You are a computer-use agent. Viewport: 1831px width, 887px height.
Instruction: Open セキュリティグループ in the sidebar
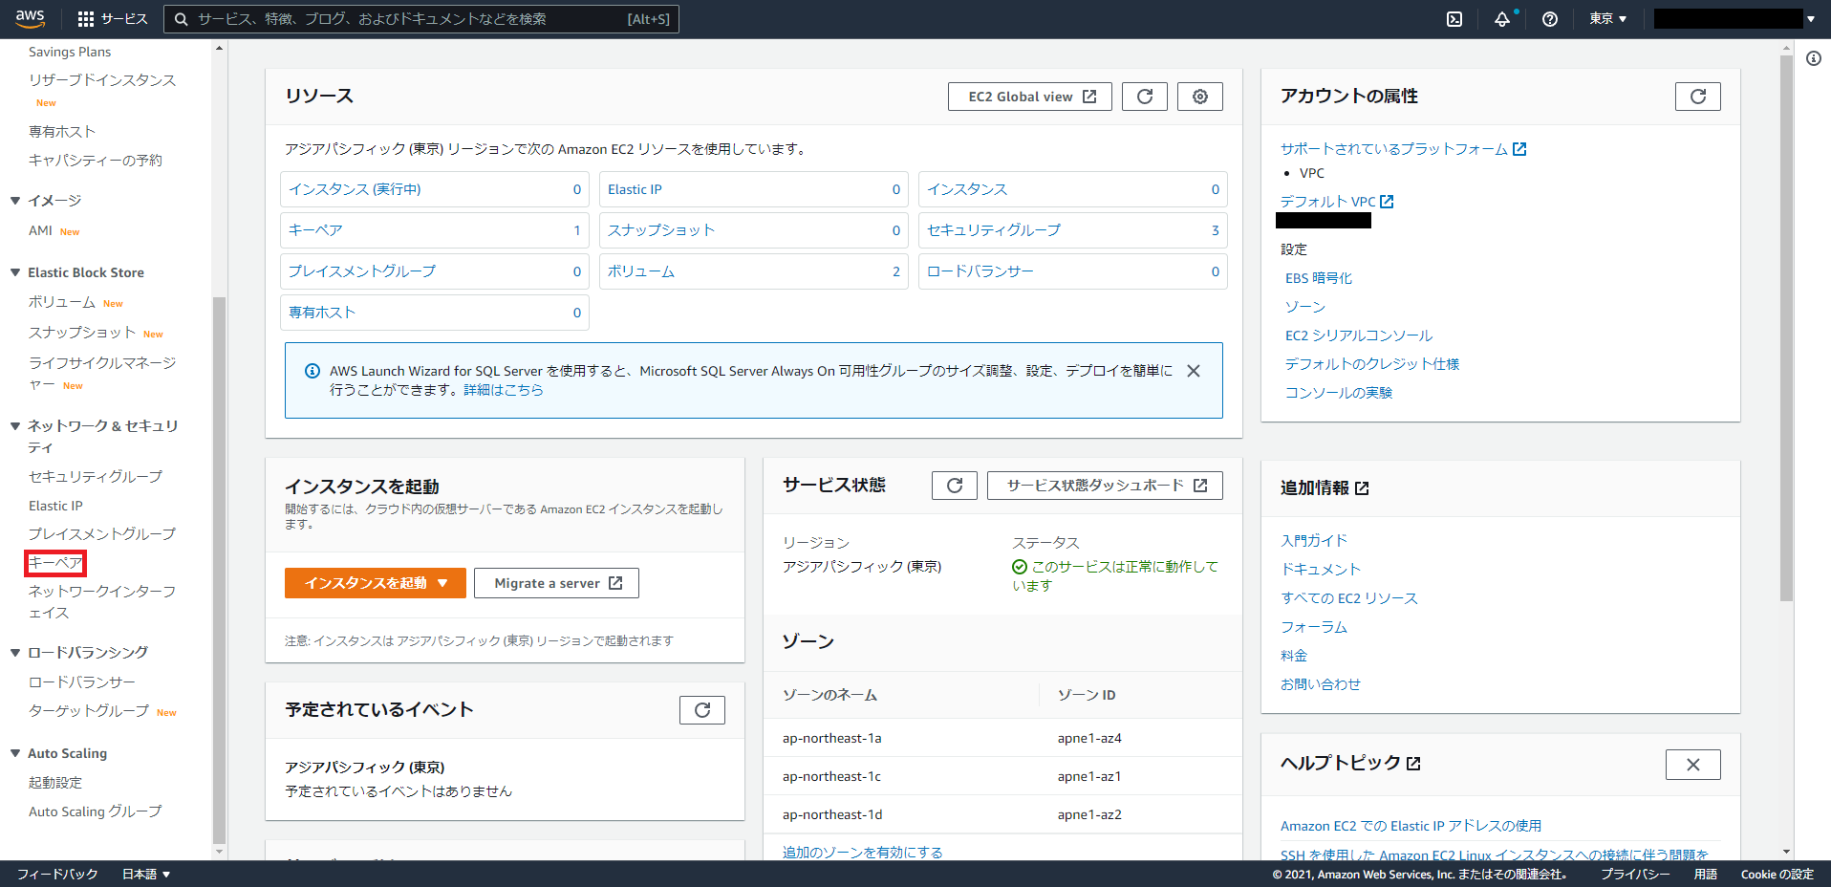(x=96, y=477)
